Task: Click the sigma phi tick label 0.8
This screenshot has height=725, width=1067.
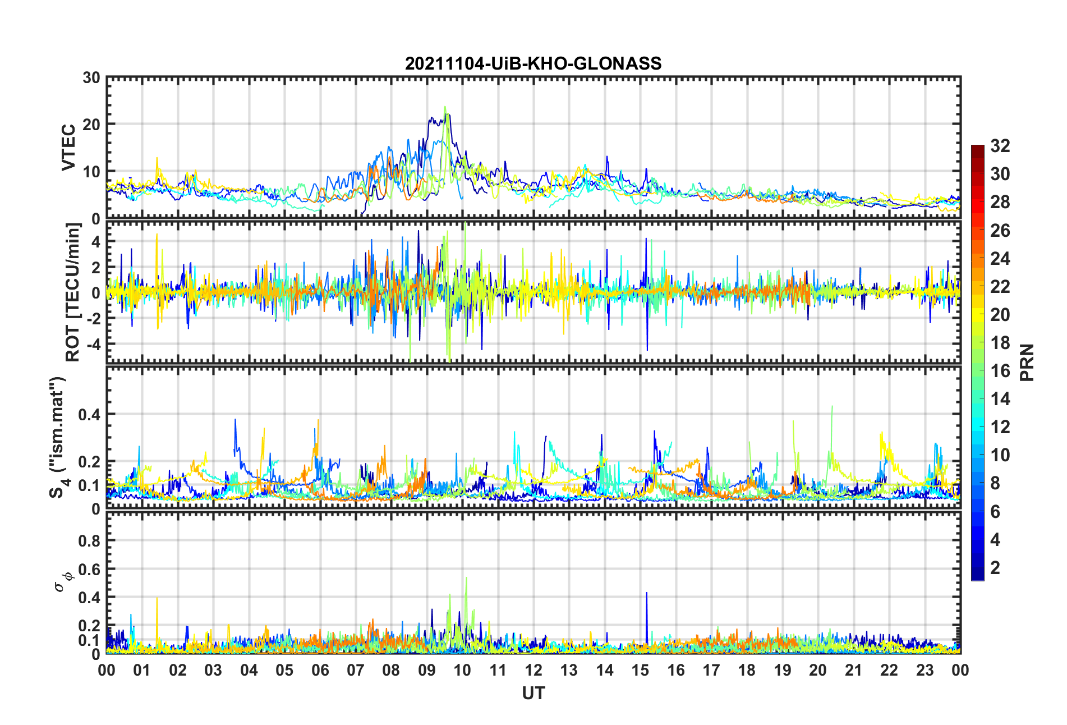Action: 89,541
